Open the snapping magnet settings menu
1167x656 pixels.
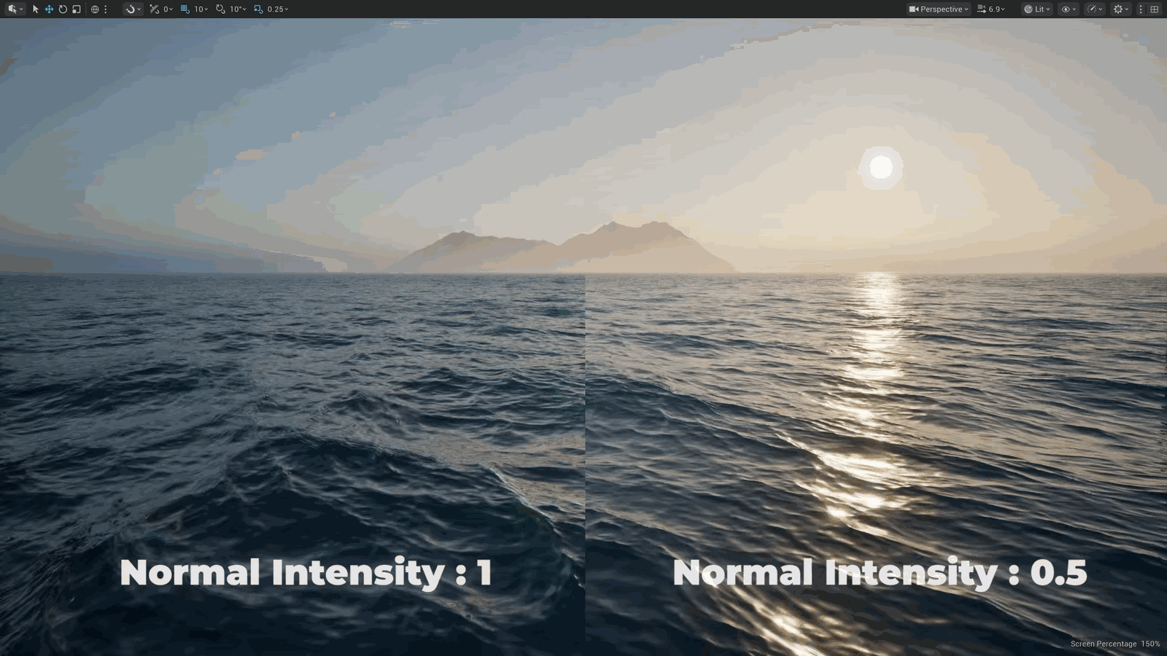click(133, 9)
